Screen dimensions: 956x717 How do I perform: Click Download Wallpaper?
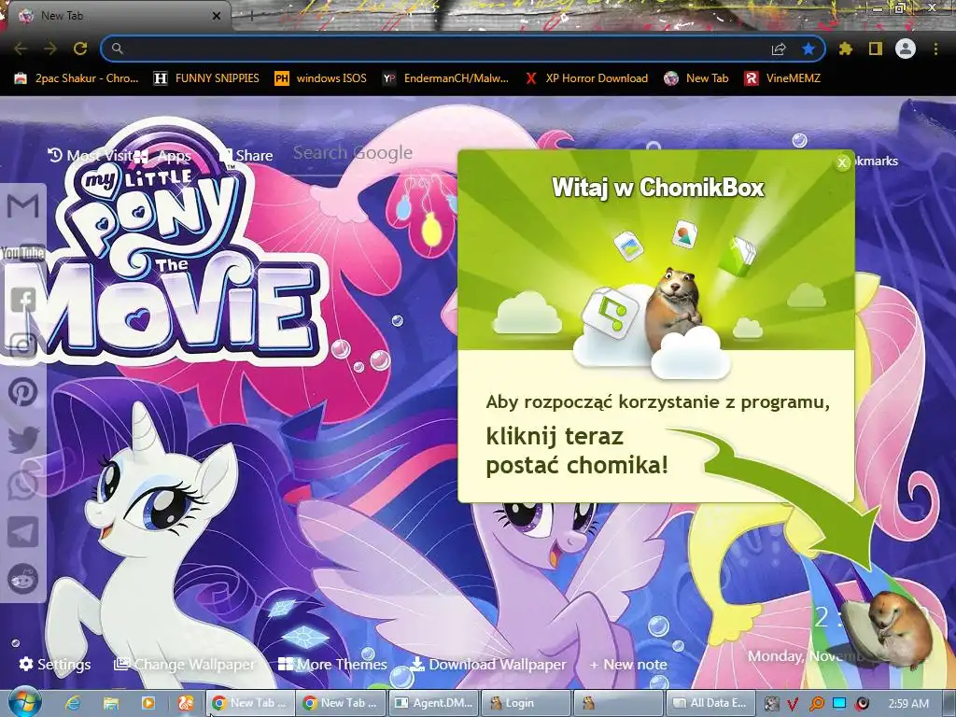click(x=487, y=664)
